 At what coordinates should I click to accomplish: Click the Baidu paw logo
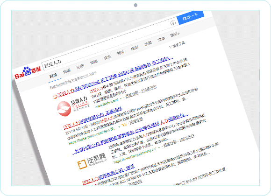pyautogui.click(x=28, y=73)
